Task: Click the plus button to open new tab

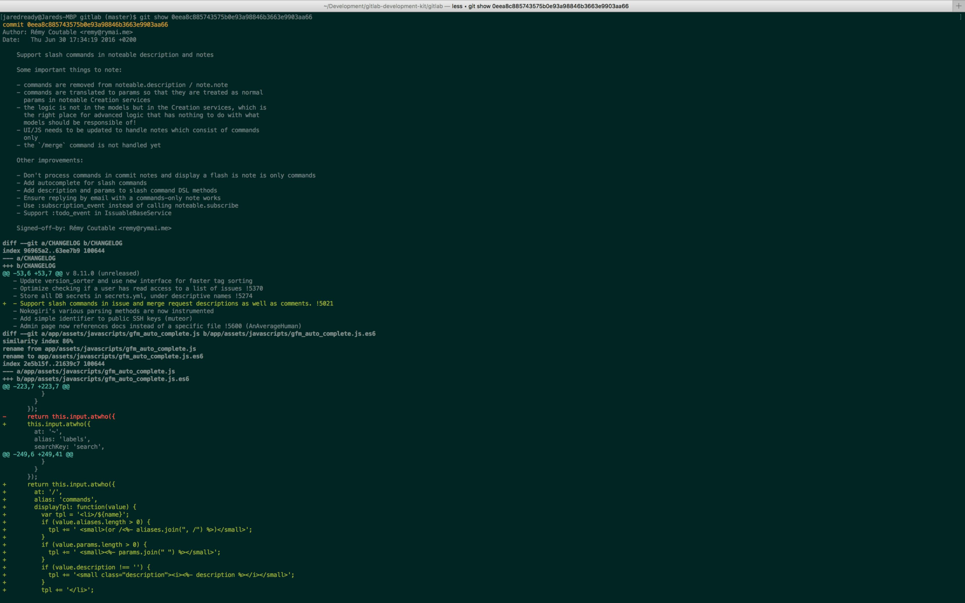Action: [958, 6]
